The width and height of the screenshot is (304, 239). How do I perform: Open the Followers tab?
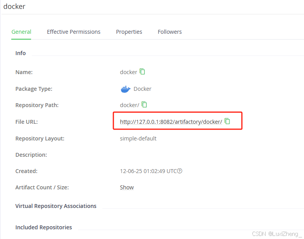click(170, 32)
